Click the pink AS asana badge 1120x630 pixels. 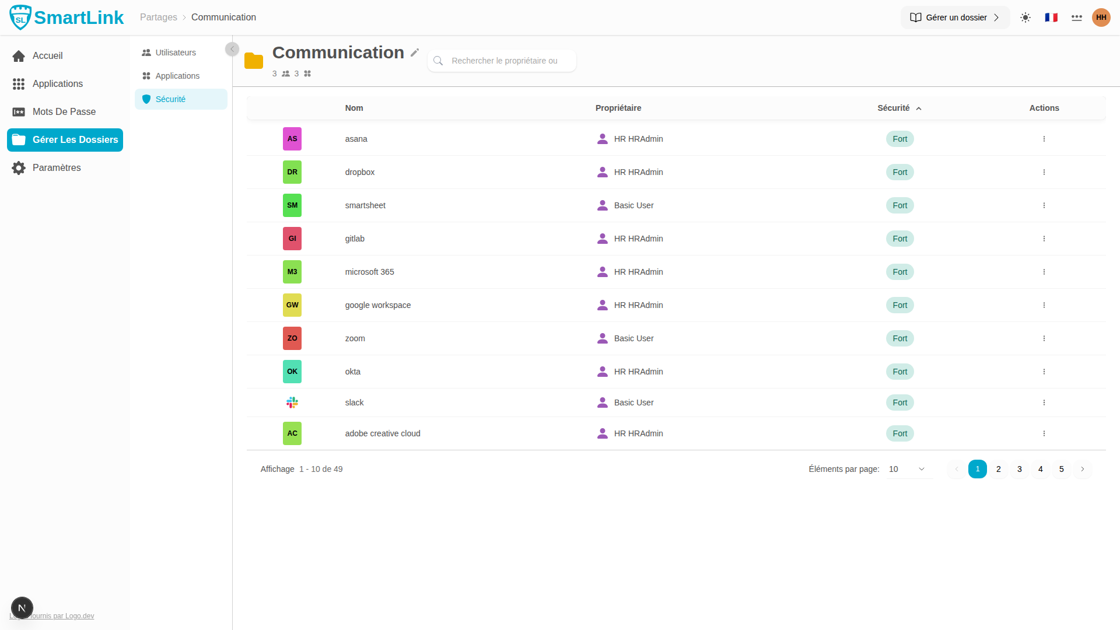click(x=292, y=139)
